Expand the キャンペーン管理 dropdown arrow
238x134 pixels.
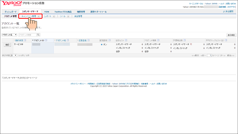pos(38,16)
